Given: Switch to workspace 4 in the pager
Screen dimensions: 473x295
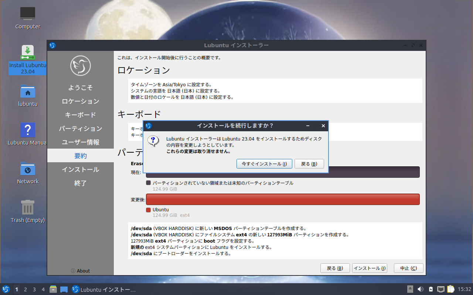Looking at the screenshot, I should pos(43,289).
